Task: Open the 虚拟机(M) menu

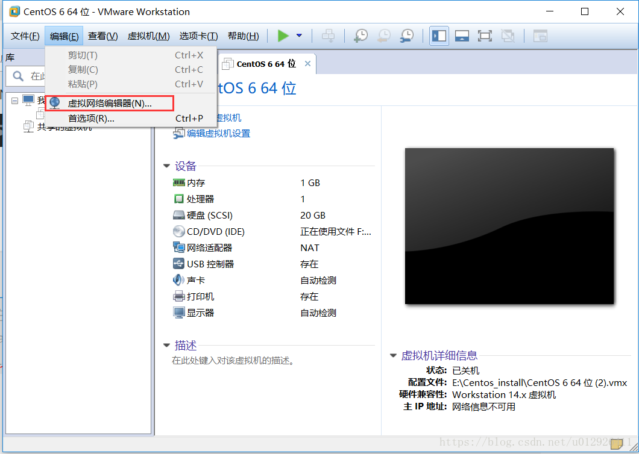Action: 148,36
